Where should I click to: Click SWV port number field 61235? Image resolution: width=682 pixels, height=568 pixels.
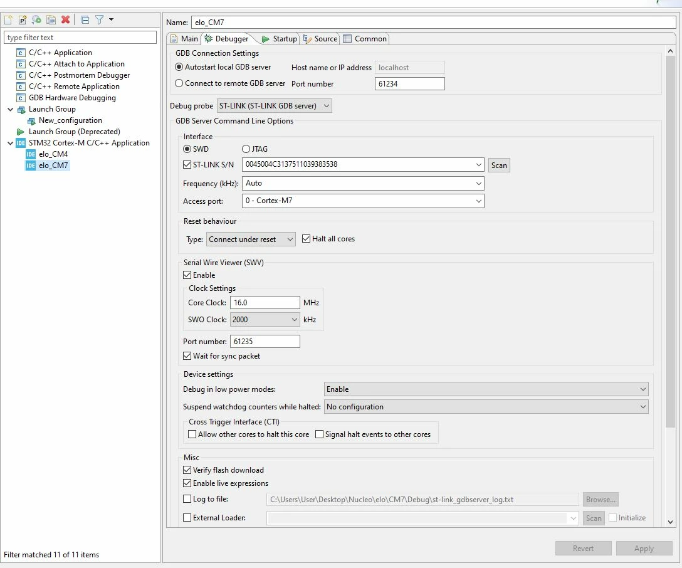[265, 342]
